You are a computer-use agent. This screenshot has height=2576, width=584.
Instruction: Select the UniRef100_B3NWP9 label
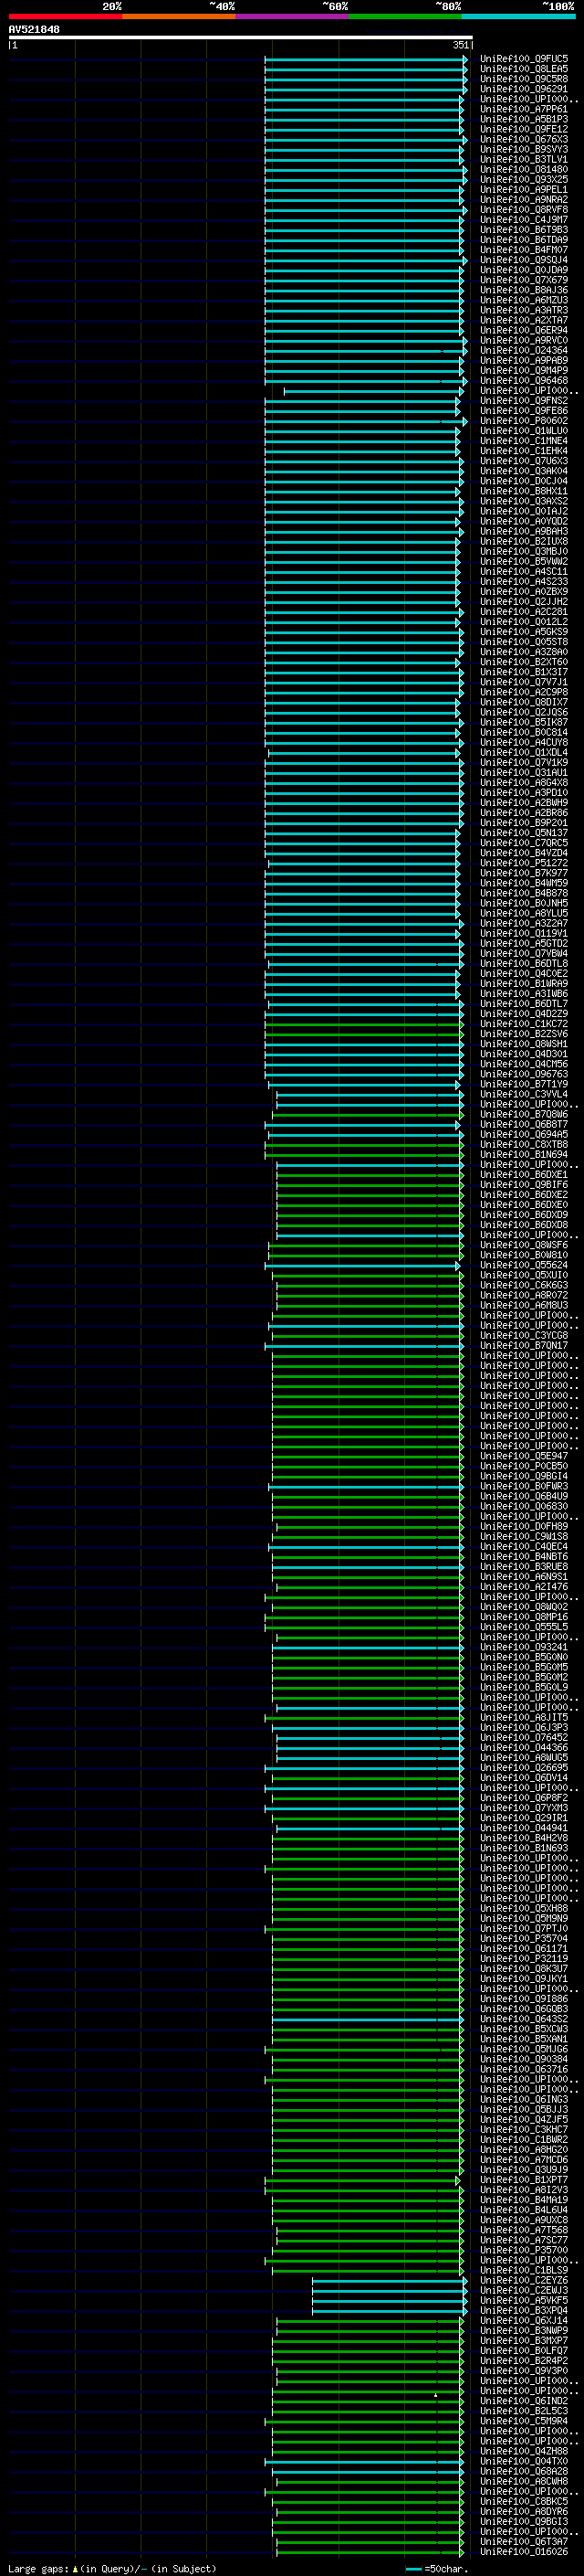click(524, 2330)
